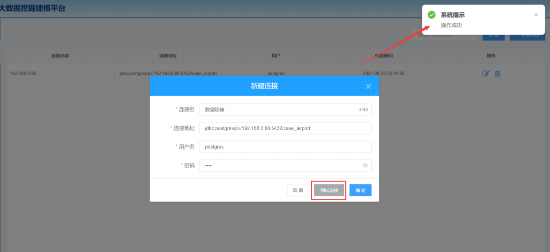The image size is (550, 252).
Task: Click the 大数据挖掘建模平台 title
Action: click(33, 8)
